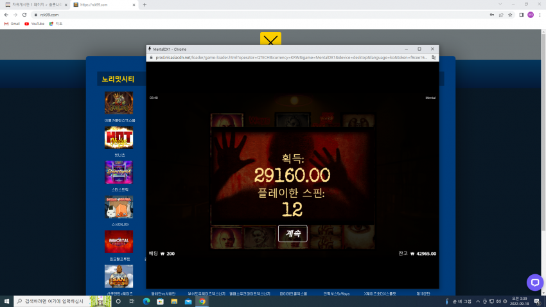Image resolution: width=546 pixels, height=307 pixels.
Task: Open File Explorer from taskbar
Action: 174,301
